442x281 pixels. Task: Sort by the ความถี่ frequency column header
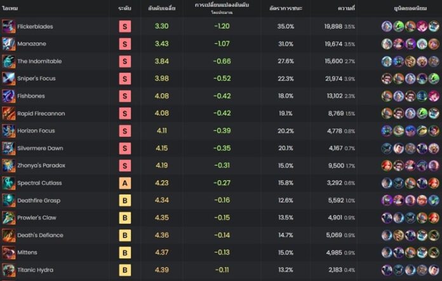point(346,8)
